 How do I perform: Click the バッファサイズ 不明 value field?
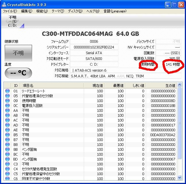pyautogui.click(x=168, y=42)
